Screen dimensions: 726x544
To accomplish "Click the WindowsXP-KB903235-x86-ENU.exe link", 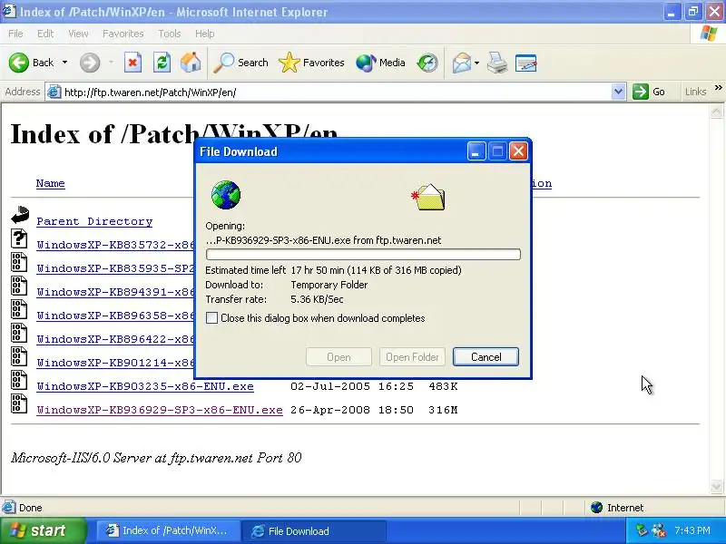I will 145,386.
